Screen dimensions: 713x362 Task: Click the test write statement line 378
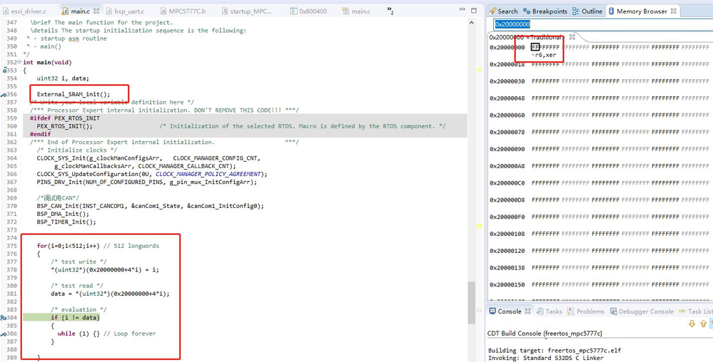pos(105,270)
